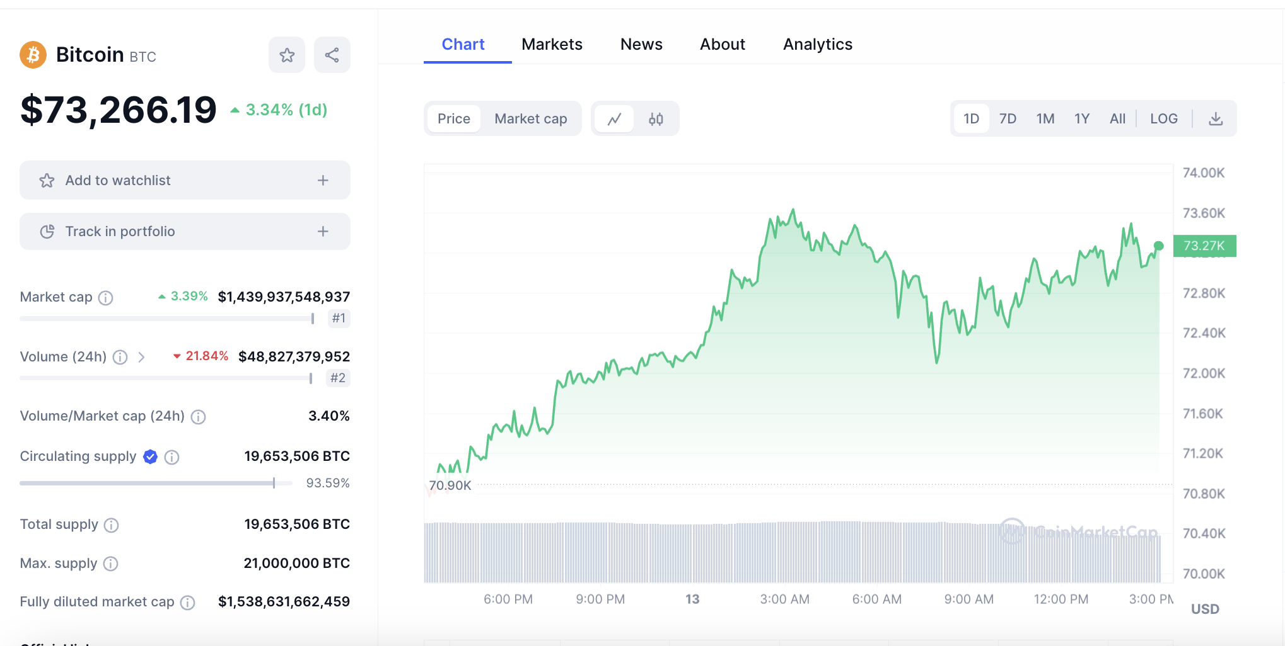Click the circulating supply progress bar
Screen dimensions: 1285x646
156,484
